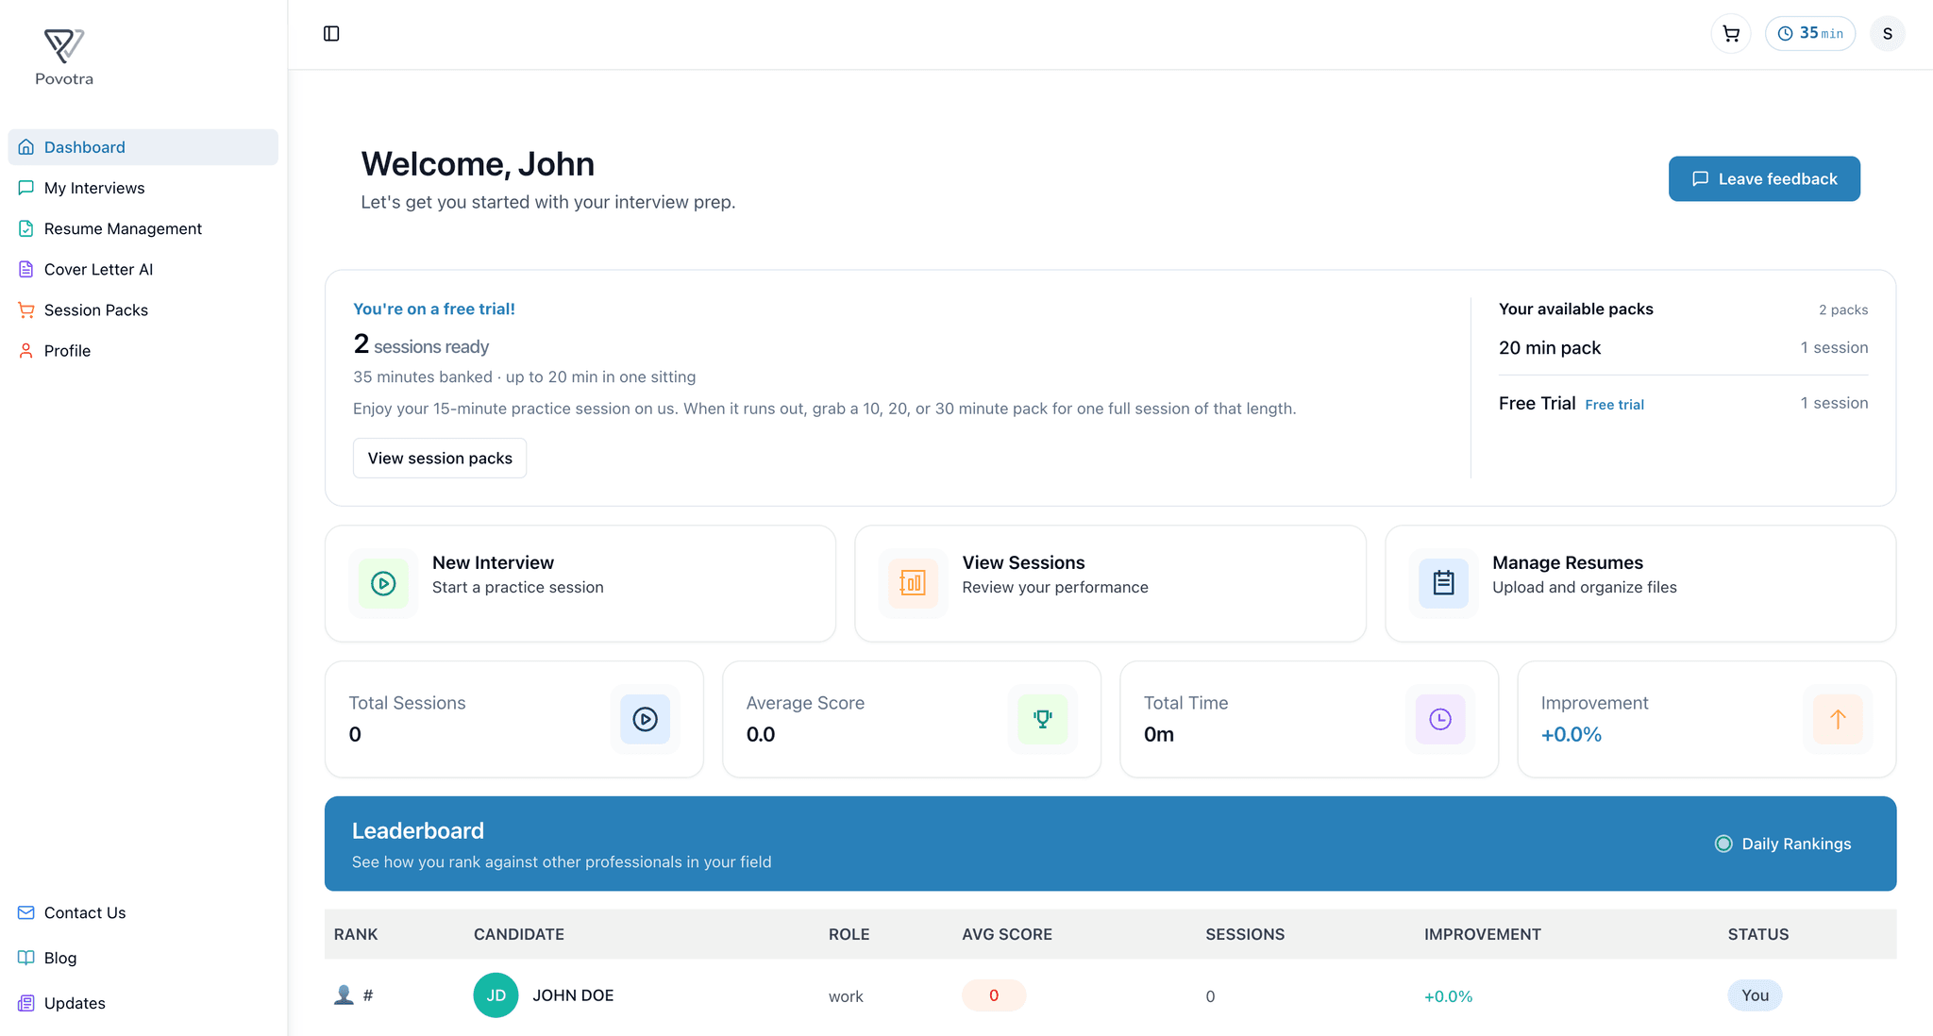The width and height of the screenshot is (1933, 1036).
Task: Click the "2 sessions ready" text
Action: tap(421, 344)
